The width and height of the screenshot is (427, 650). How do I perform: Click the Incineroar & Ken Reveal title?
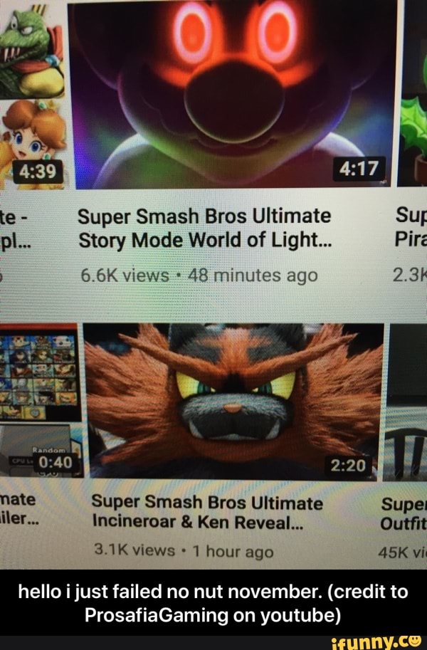coord(207,513)
